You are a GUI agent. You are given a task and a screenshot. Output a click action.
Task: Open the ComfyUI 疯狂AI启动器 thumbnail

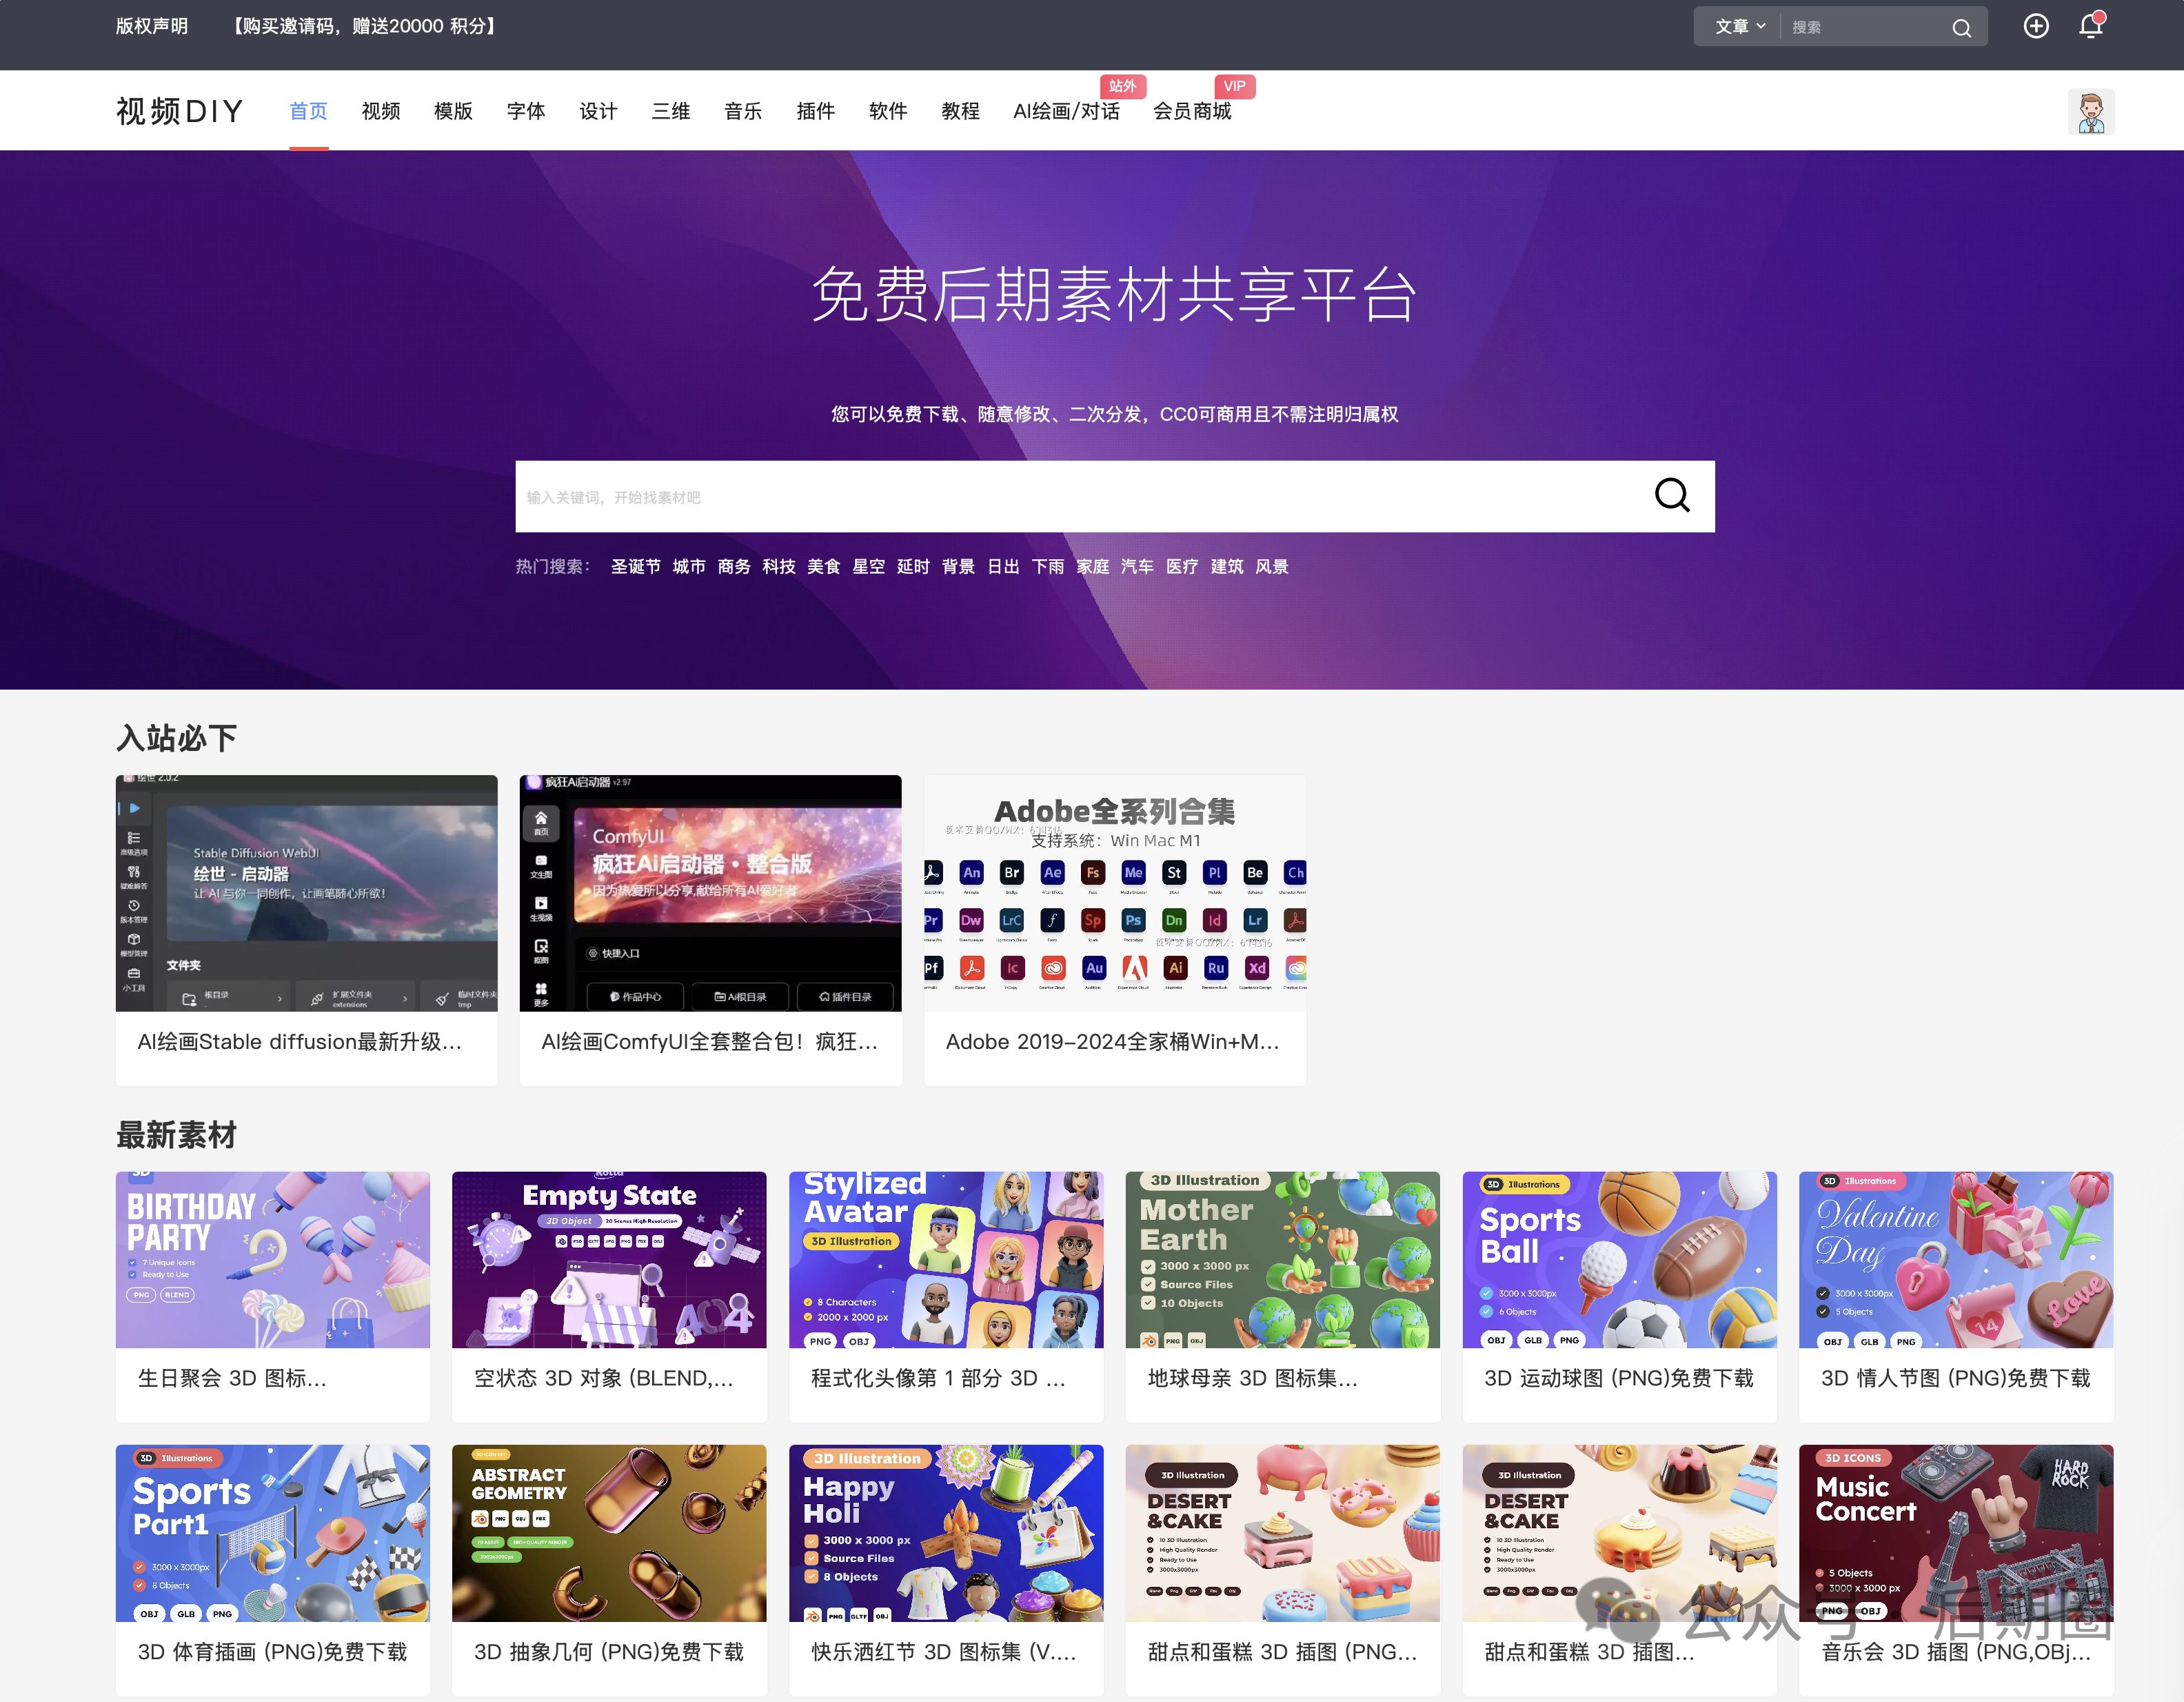pos(711,892)
